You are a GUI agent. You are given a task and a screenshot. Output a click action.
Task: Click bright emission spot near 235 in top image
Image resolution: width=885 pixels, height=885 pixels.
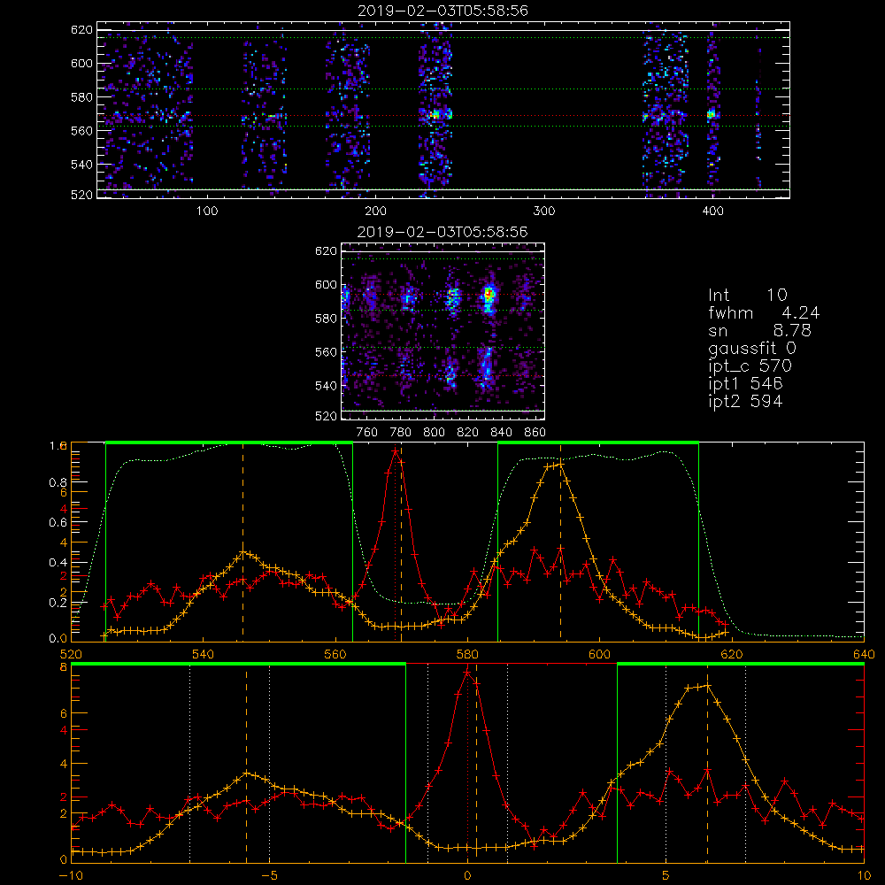pos(435,114)
